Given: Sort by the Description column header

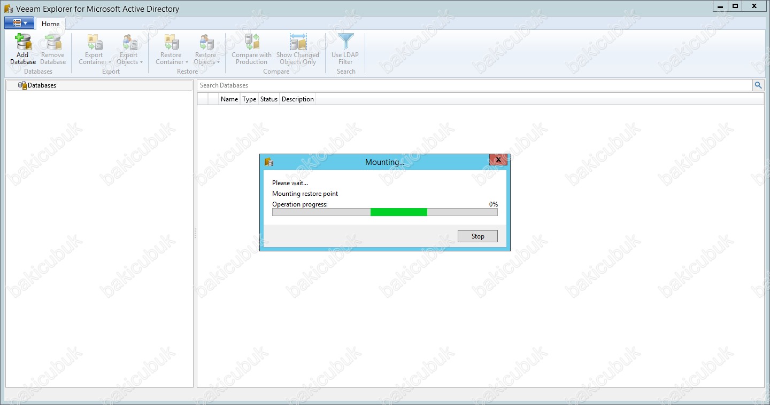Looking at the screenshot, I should (298, 99).
